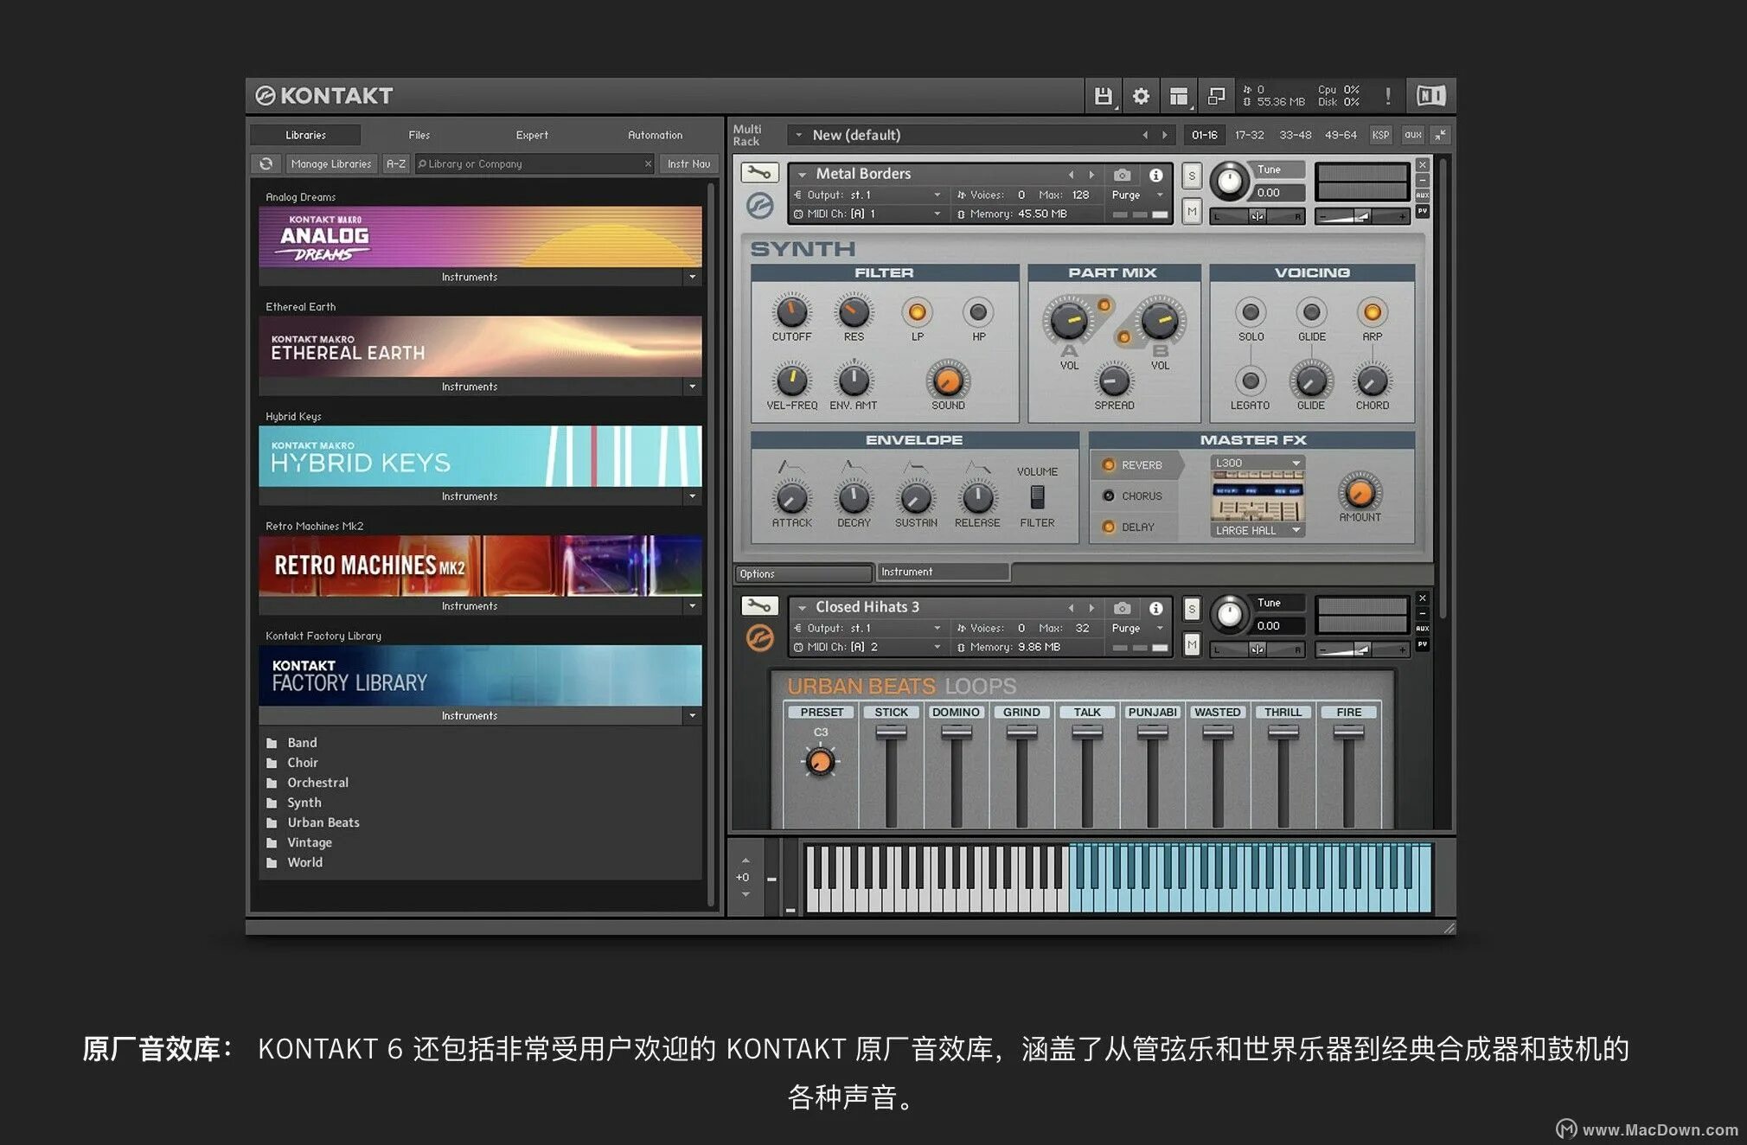The image size is (1747, 1145).
Task: Enable the Chorus effect
Action: 1109,496
